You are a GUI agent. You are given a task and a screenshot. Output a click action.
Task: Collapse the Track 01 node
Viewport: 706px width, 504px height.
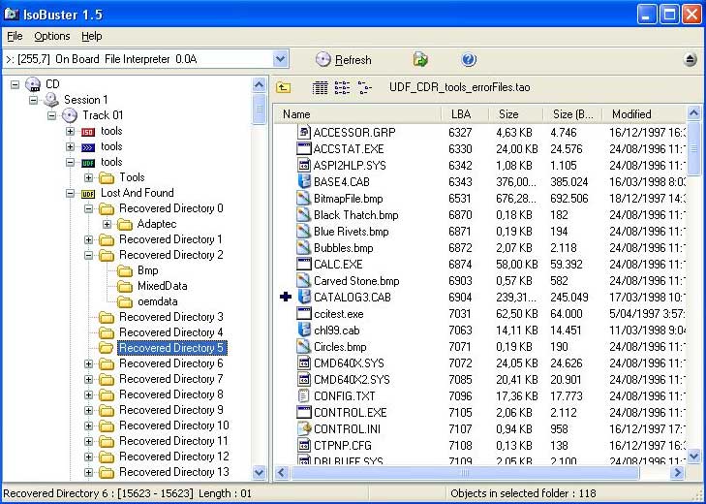[52, 115]
